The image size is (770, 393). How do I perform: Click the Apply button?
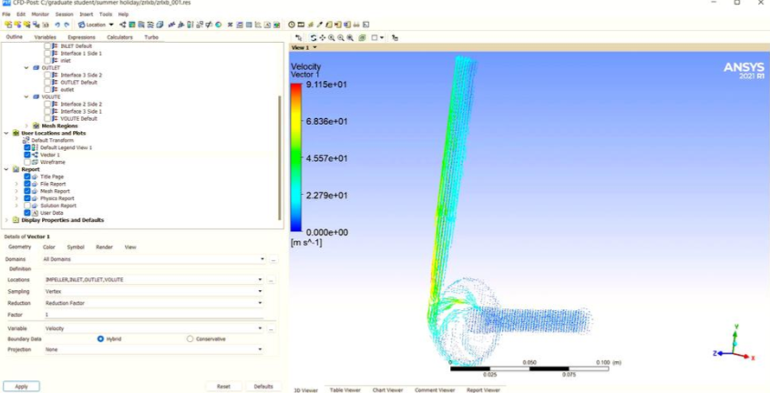pyautogui.click(x=21, y=386)
